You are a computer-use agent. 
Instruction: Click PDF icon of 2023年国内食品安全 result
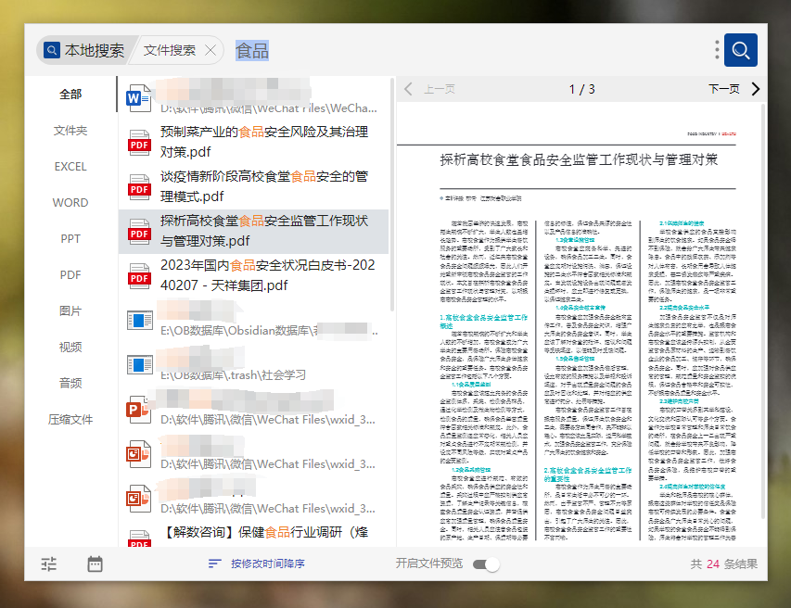(x=139, y=276)
